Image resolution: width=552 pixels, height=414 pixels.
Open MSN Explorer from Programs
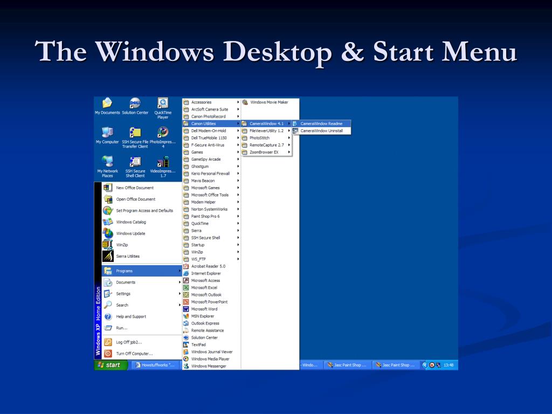211,316
